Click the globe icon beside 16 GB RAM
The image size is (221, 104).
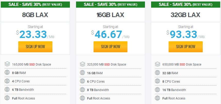click(82, 73)
